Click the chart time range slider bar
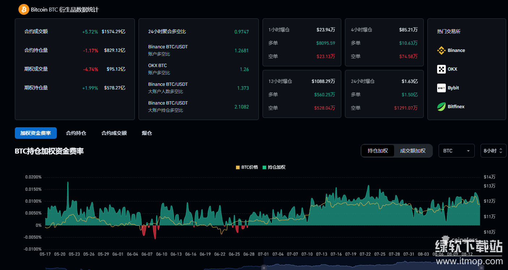The width and height of the screenshot is (508, 270). point(372,268)
